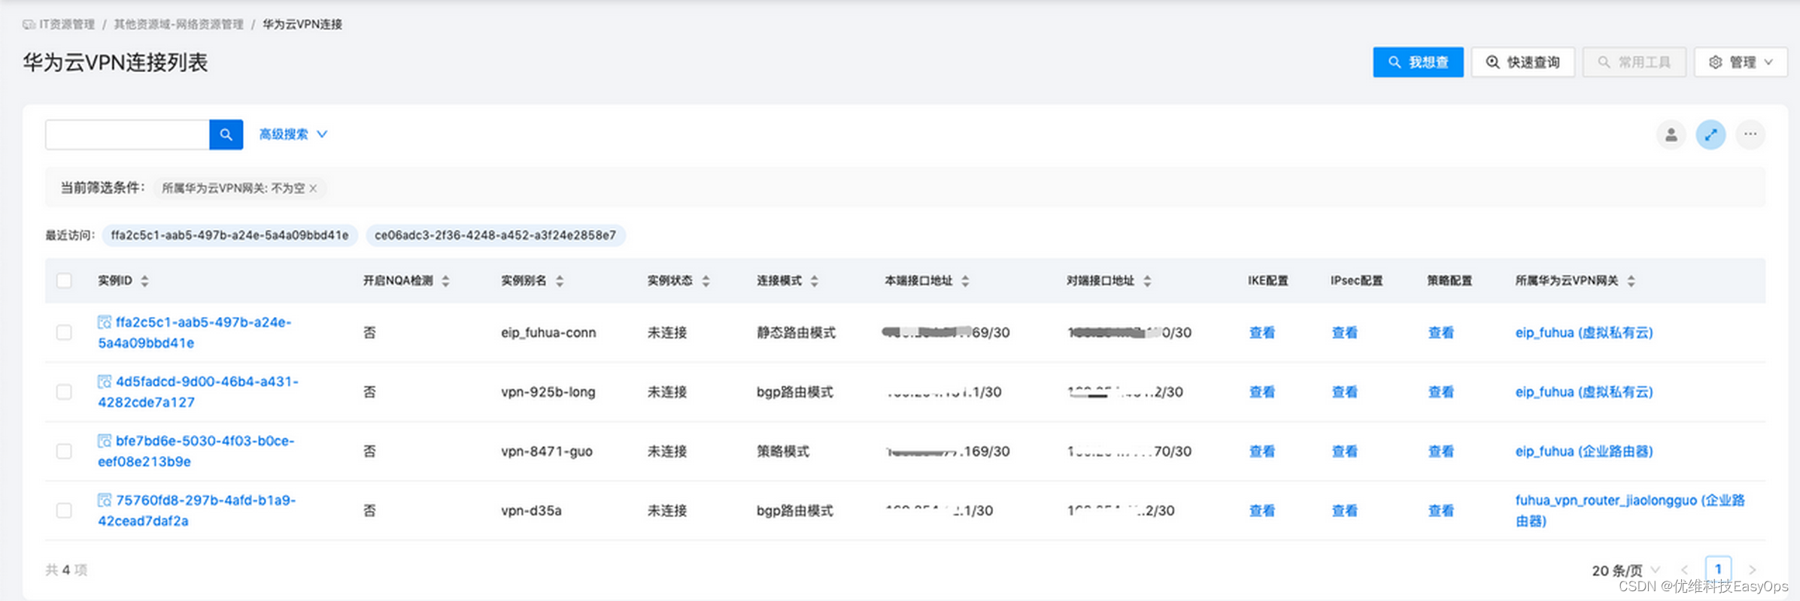Select checkbox for vpn-d35a row
1800x601 pixels.
[64, 511]
